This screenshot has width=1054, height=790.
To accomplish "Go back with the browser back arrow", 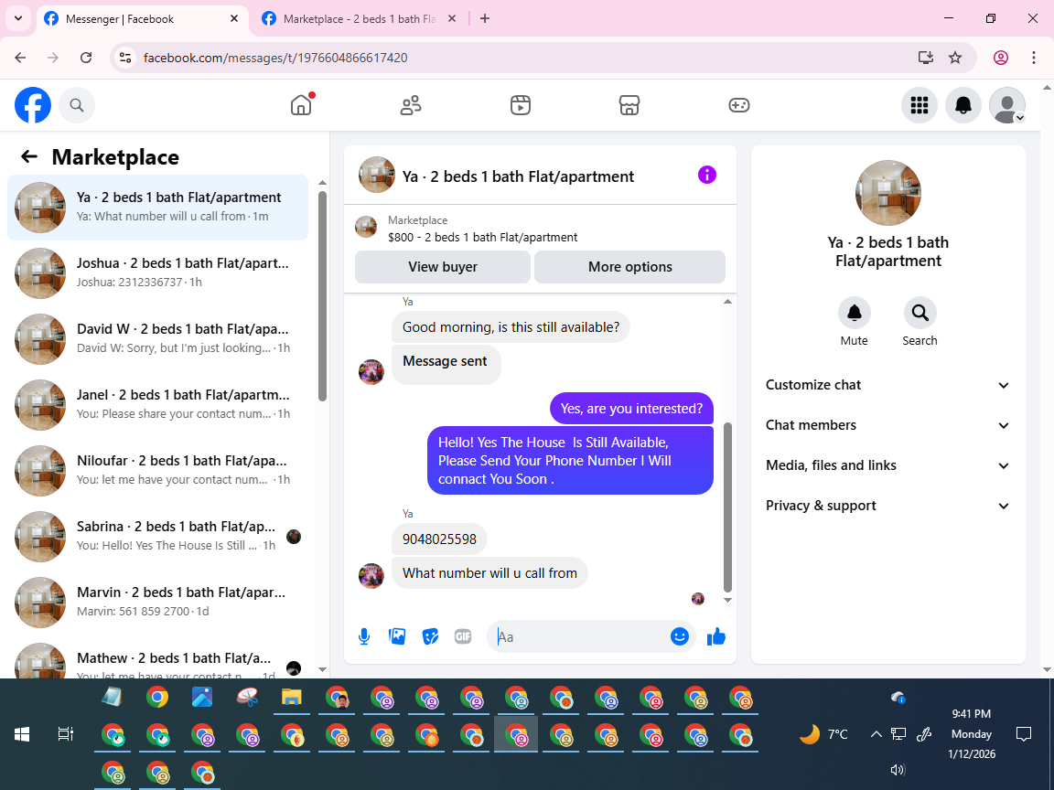I will point(20,58).
